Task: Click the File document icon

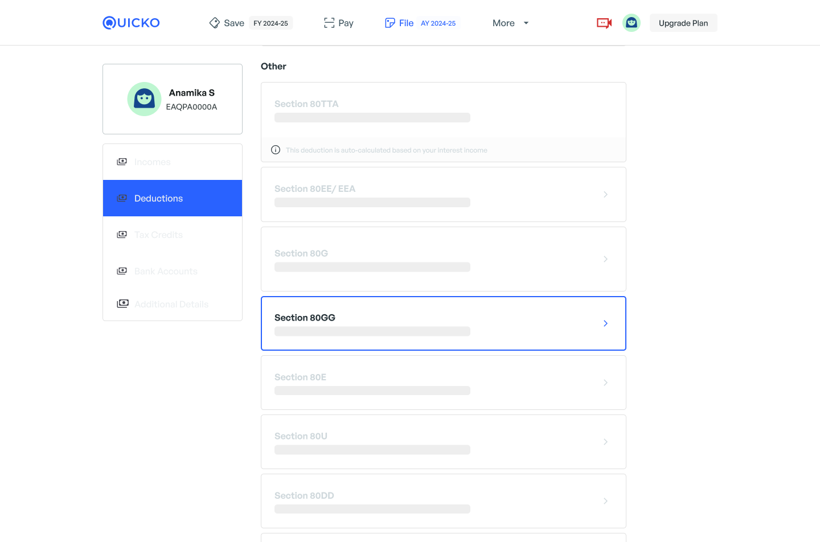Action: tap(390, 23)
